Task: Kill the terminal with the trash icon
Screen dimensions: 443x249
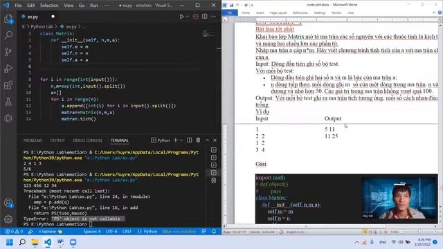Action: (198, 140)
